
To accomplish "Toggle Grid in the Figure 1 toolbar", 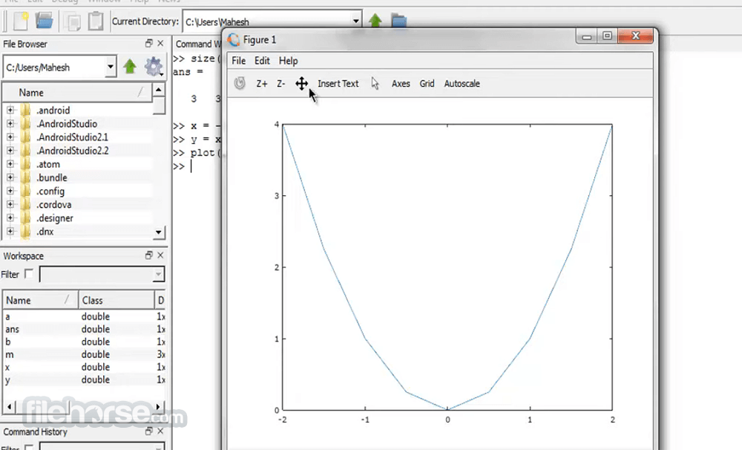I will click(427, 83).
